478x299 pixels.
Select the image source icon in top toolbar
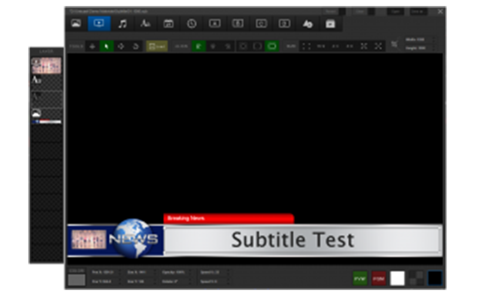click(76, 23)
